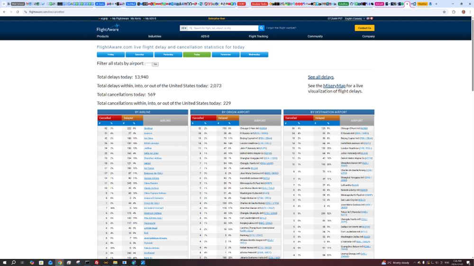Click the FlightAware logo

[x=108, y=28]
